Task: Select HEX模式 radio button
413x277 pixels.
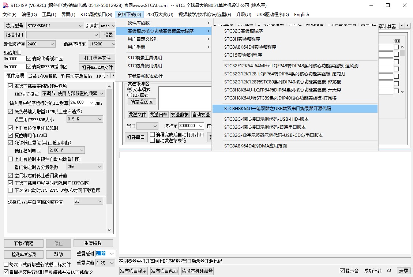Action: pyautogui.click(x=129, y=95)
